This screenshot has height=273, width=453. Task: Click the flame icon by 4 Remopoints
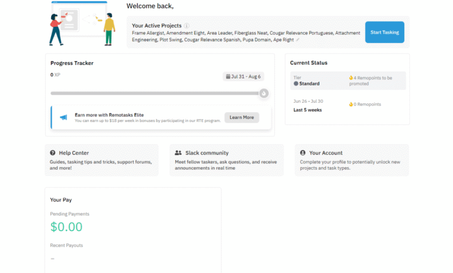coord(351,78)
